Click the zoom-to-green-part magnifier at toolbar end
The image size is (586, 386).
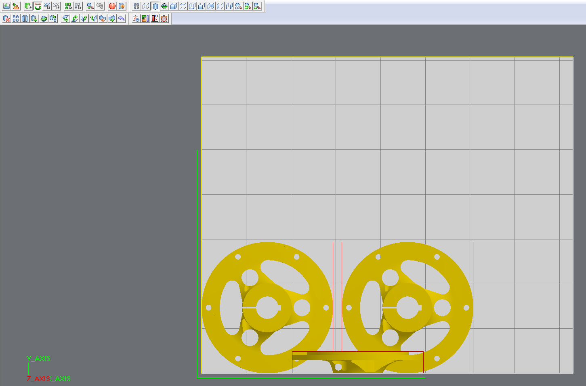tap(257, 6)
